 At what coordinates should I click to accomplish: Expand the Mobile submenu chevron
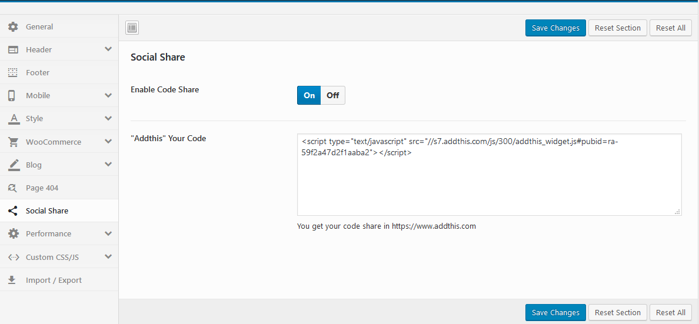pyautogui.click(x=108, y=95)
